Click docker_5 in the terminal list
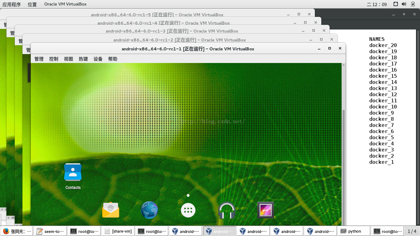This screenshot has height=236, width=420. click(x=382, y=137)
